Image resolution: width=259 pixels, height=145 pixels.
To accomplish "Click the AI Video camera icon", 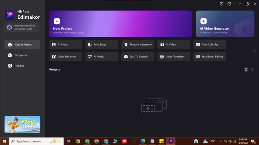I will [162, 45].
